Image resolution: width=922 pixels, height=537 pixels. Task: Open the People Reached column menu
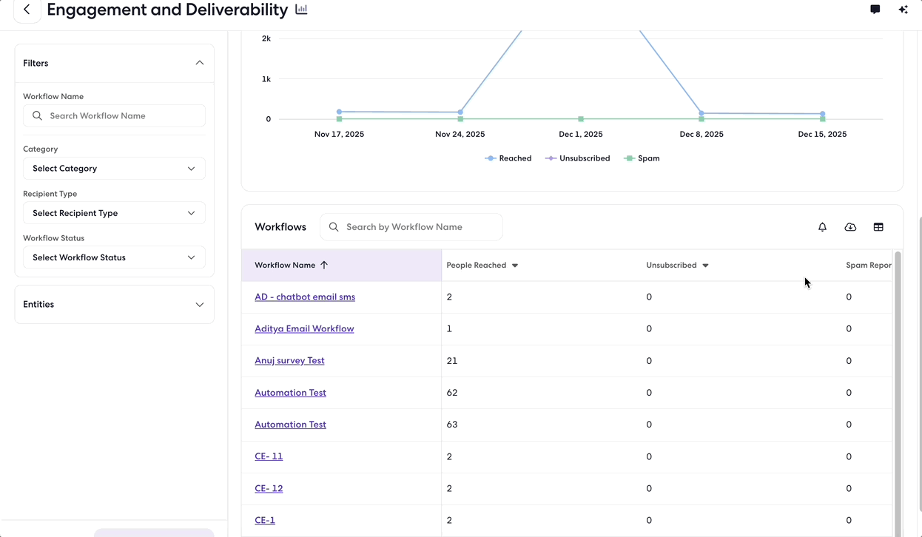point(515,266)
